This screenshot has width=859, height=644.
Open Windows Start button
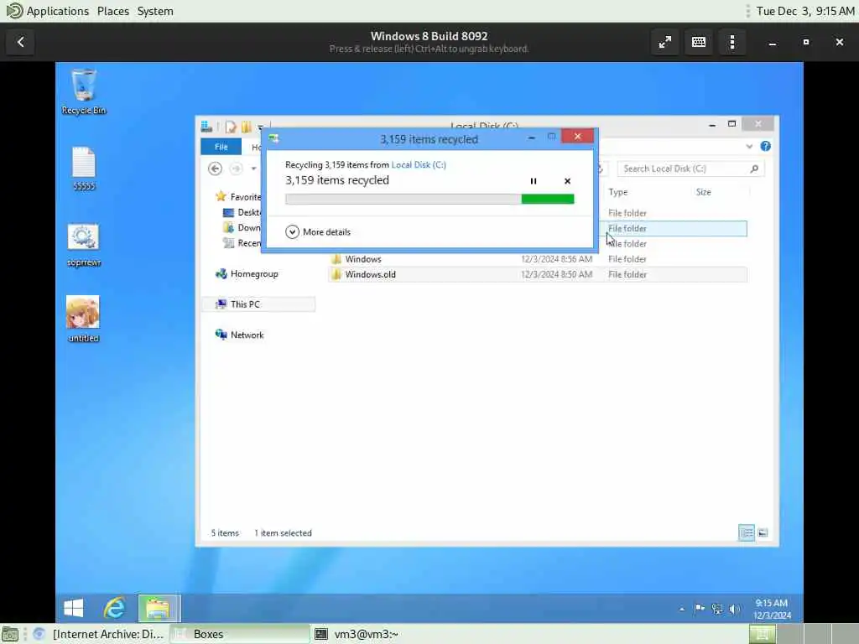[x=74, y=608]
